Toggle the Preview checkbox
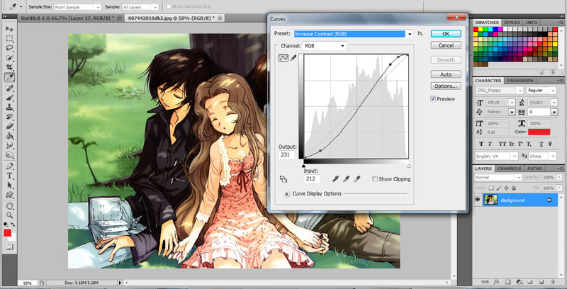The width and height of the screenshot is (567, 289). 433,98
